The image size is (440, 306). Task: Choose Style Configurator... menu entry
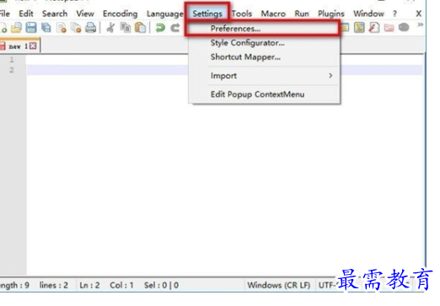click(x=264, y=43)
